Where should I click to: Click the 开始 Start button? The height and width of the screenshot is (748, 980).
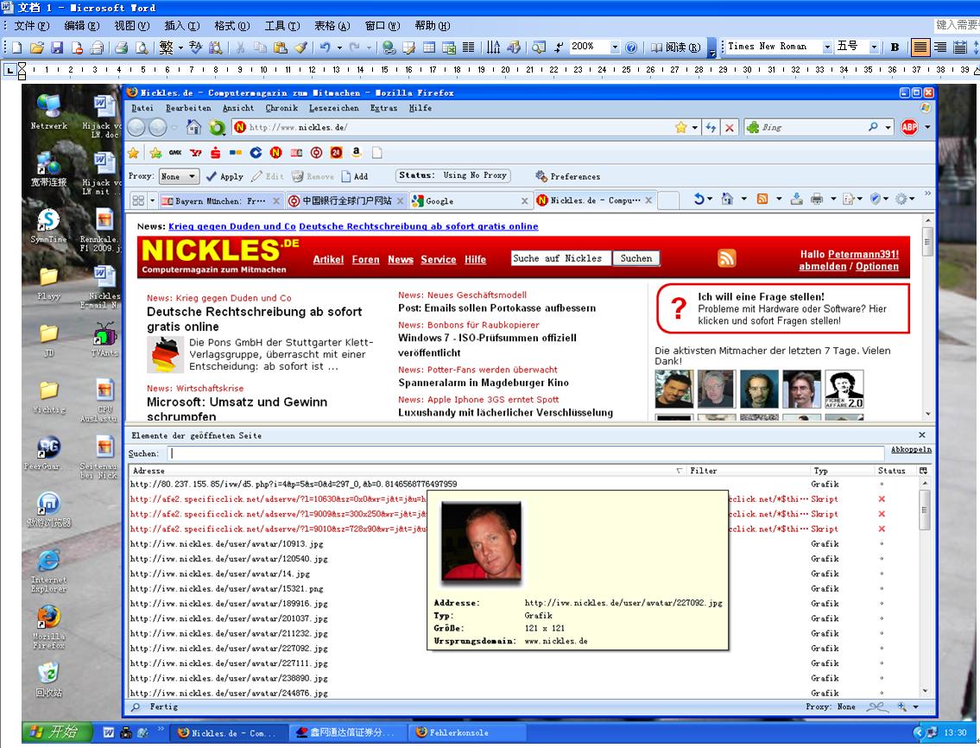click(x=57, y=732)
